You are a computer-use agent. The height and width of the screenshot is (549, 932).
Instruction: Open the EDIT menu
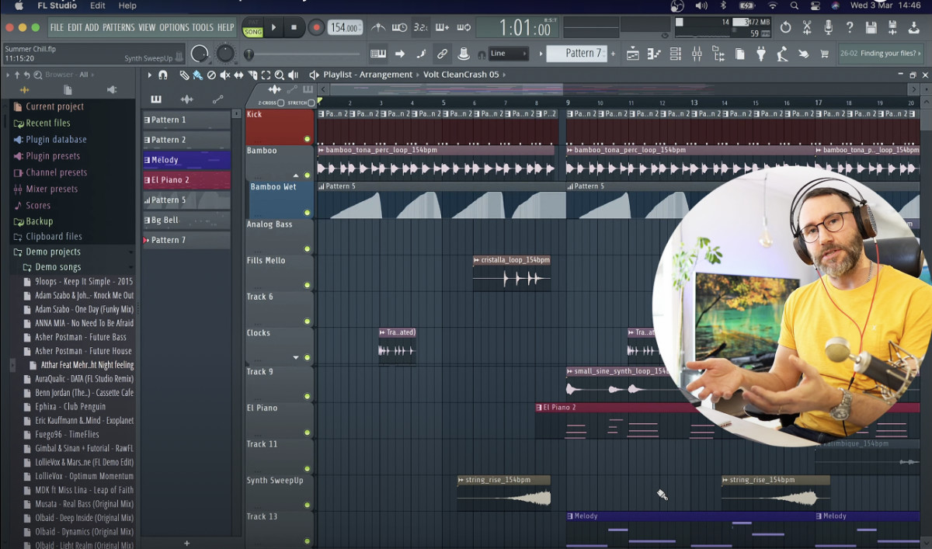click(75, 27)
